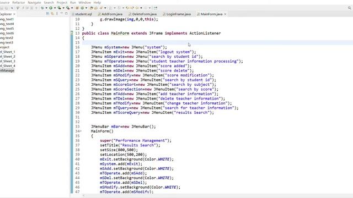Open the Help menu
The width and height of the screenshot is (353, 198).
coord(97,2)
